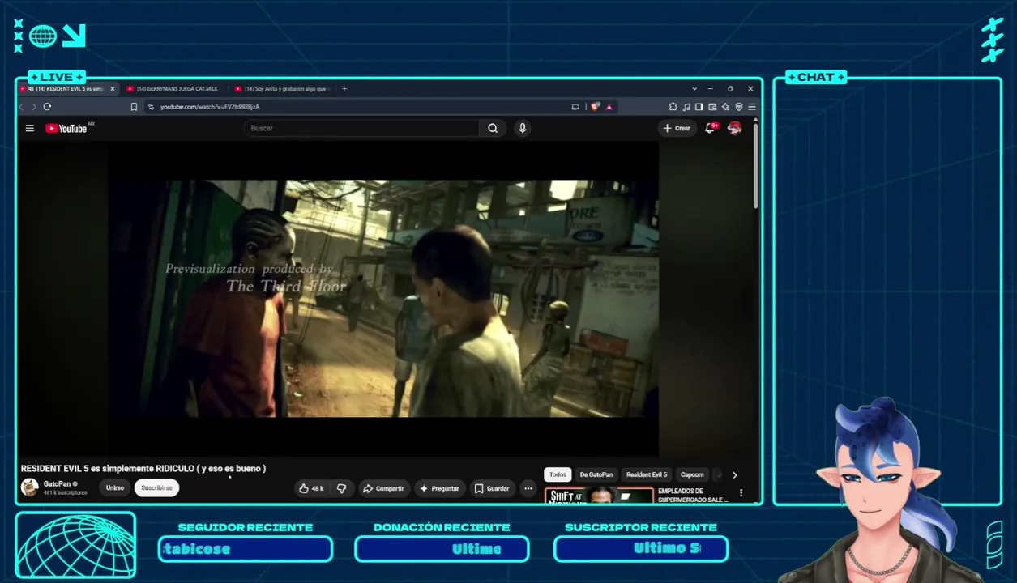Click the sparkle AI icon in browser toolbar
The width and height of the screenshot is (1017, 583).
pos(725,107)
